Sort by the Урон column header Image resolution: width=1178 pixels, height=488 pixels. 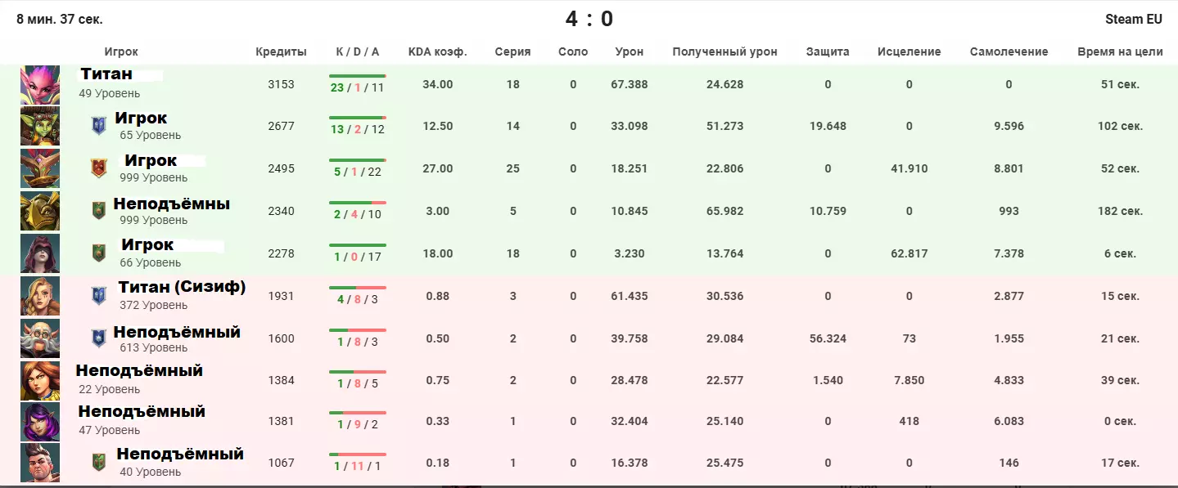tap(629, 51)
